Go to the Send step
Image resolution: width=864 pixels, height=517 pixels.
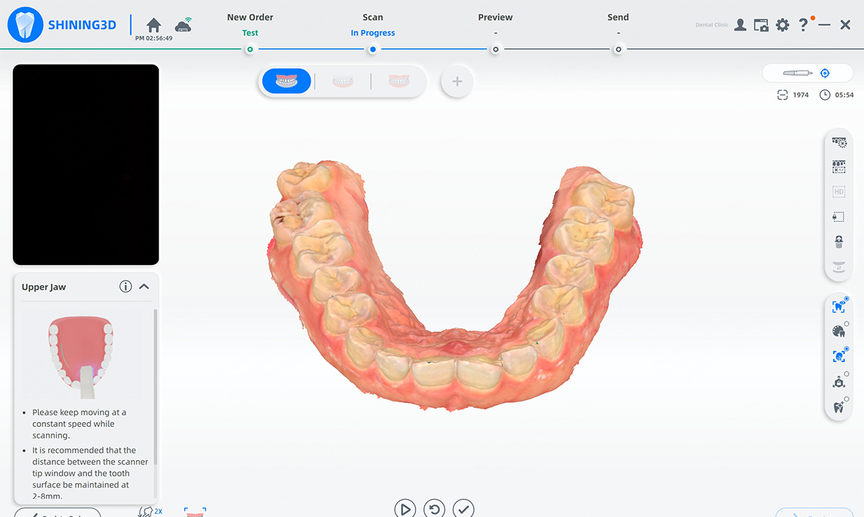pyautogui.click(x=618, y=17)
